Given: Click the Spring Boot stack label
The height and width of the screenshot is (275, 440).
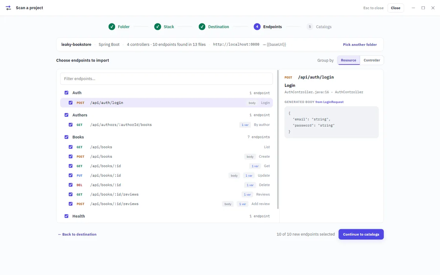Looking at the screenshot, I should (109, 44).
